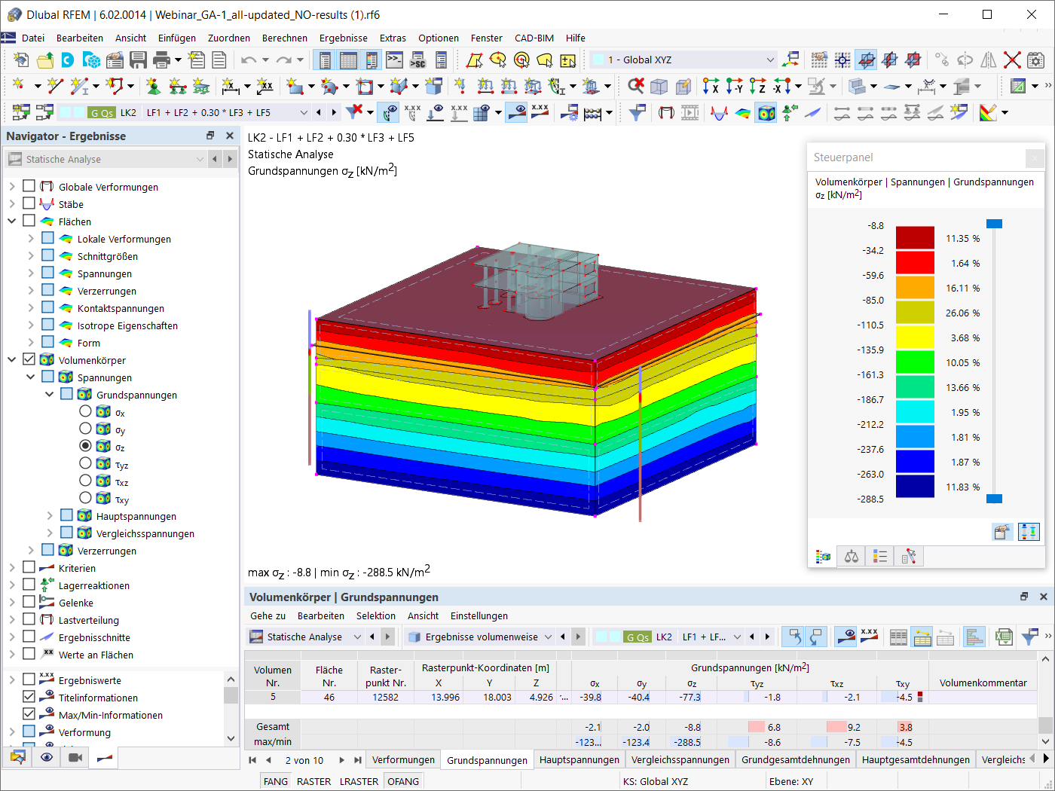Image resolution: width=1055 pixels, height=791 pixels.
Task: Open the Berechnen menu
Action: [x=285, y=38]
